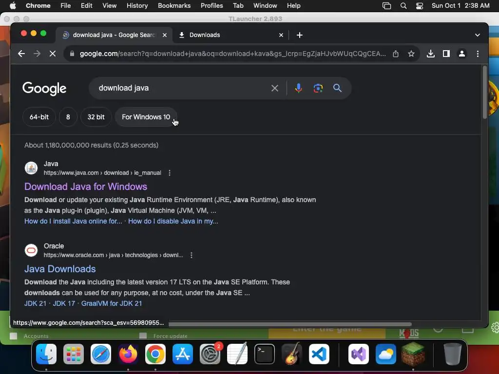Open Launchpad from the Dock

74,354
